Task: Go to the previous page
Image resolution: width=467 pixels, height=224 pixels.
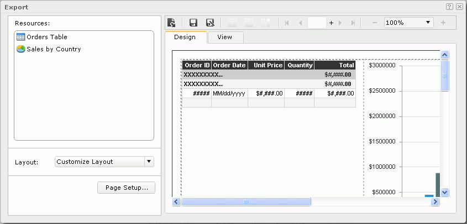Action: [x=300, y=23]
